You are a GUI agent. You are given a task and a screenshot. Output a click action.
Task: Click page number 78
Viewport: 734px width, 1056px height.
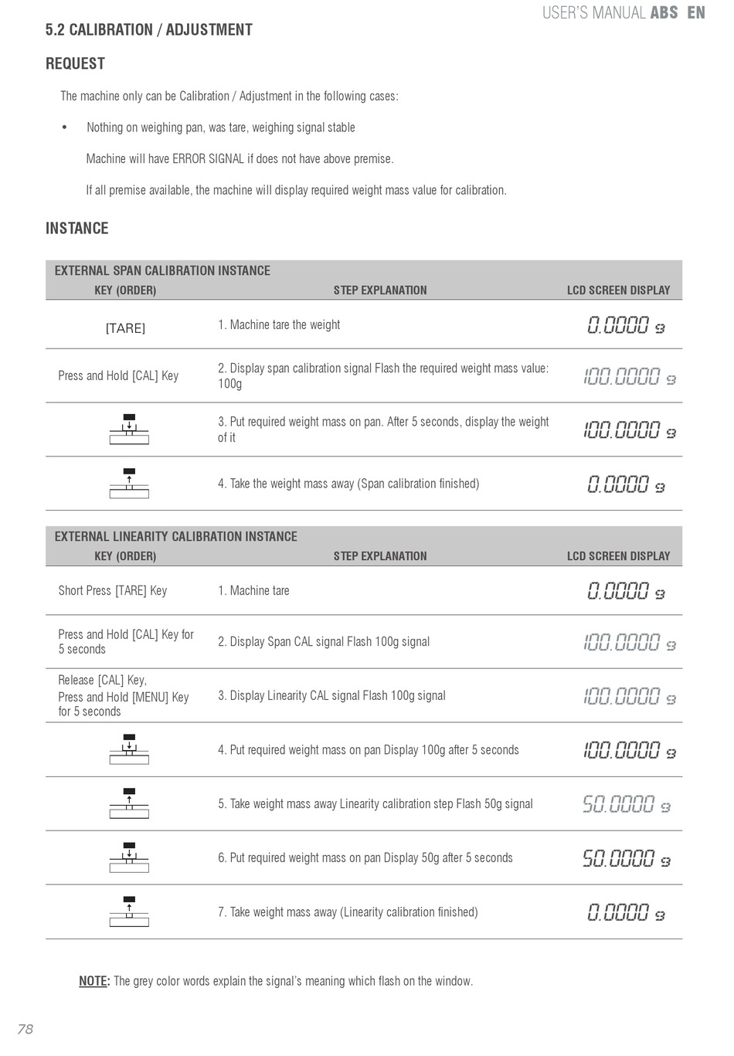pos(25,1029)
